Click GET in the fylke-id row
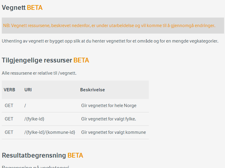This screenshot has width=225, height=168. point(9,119)
